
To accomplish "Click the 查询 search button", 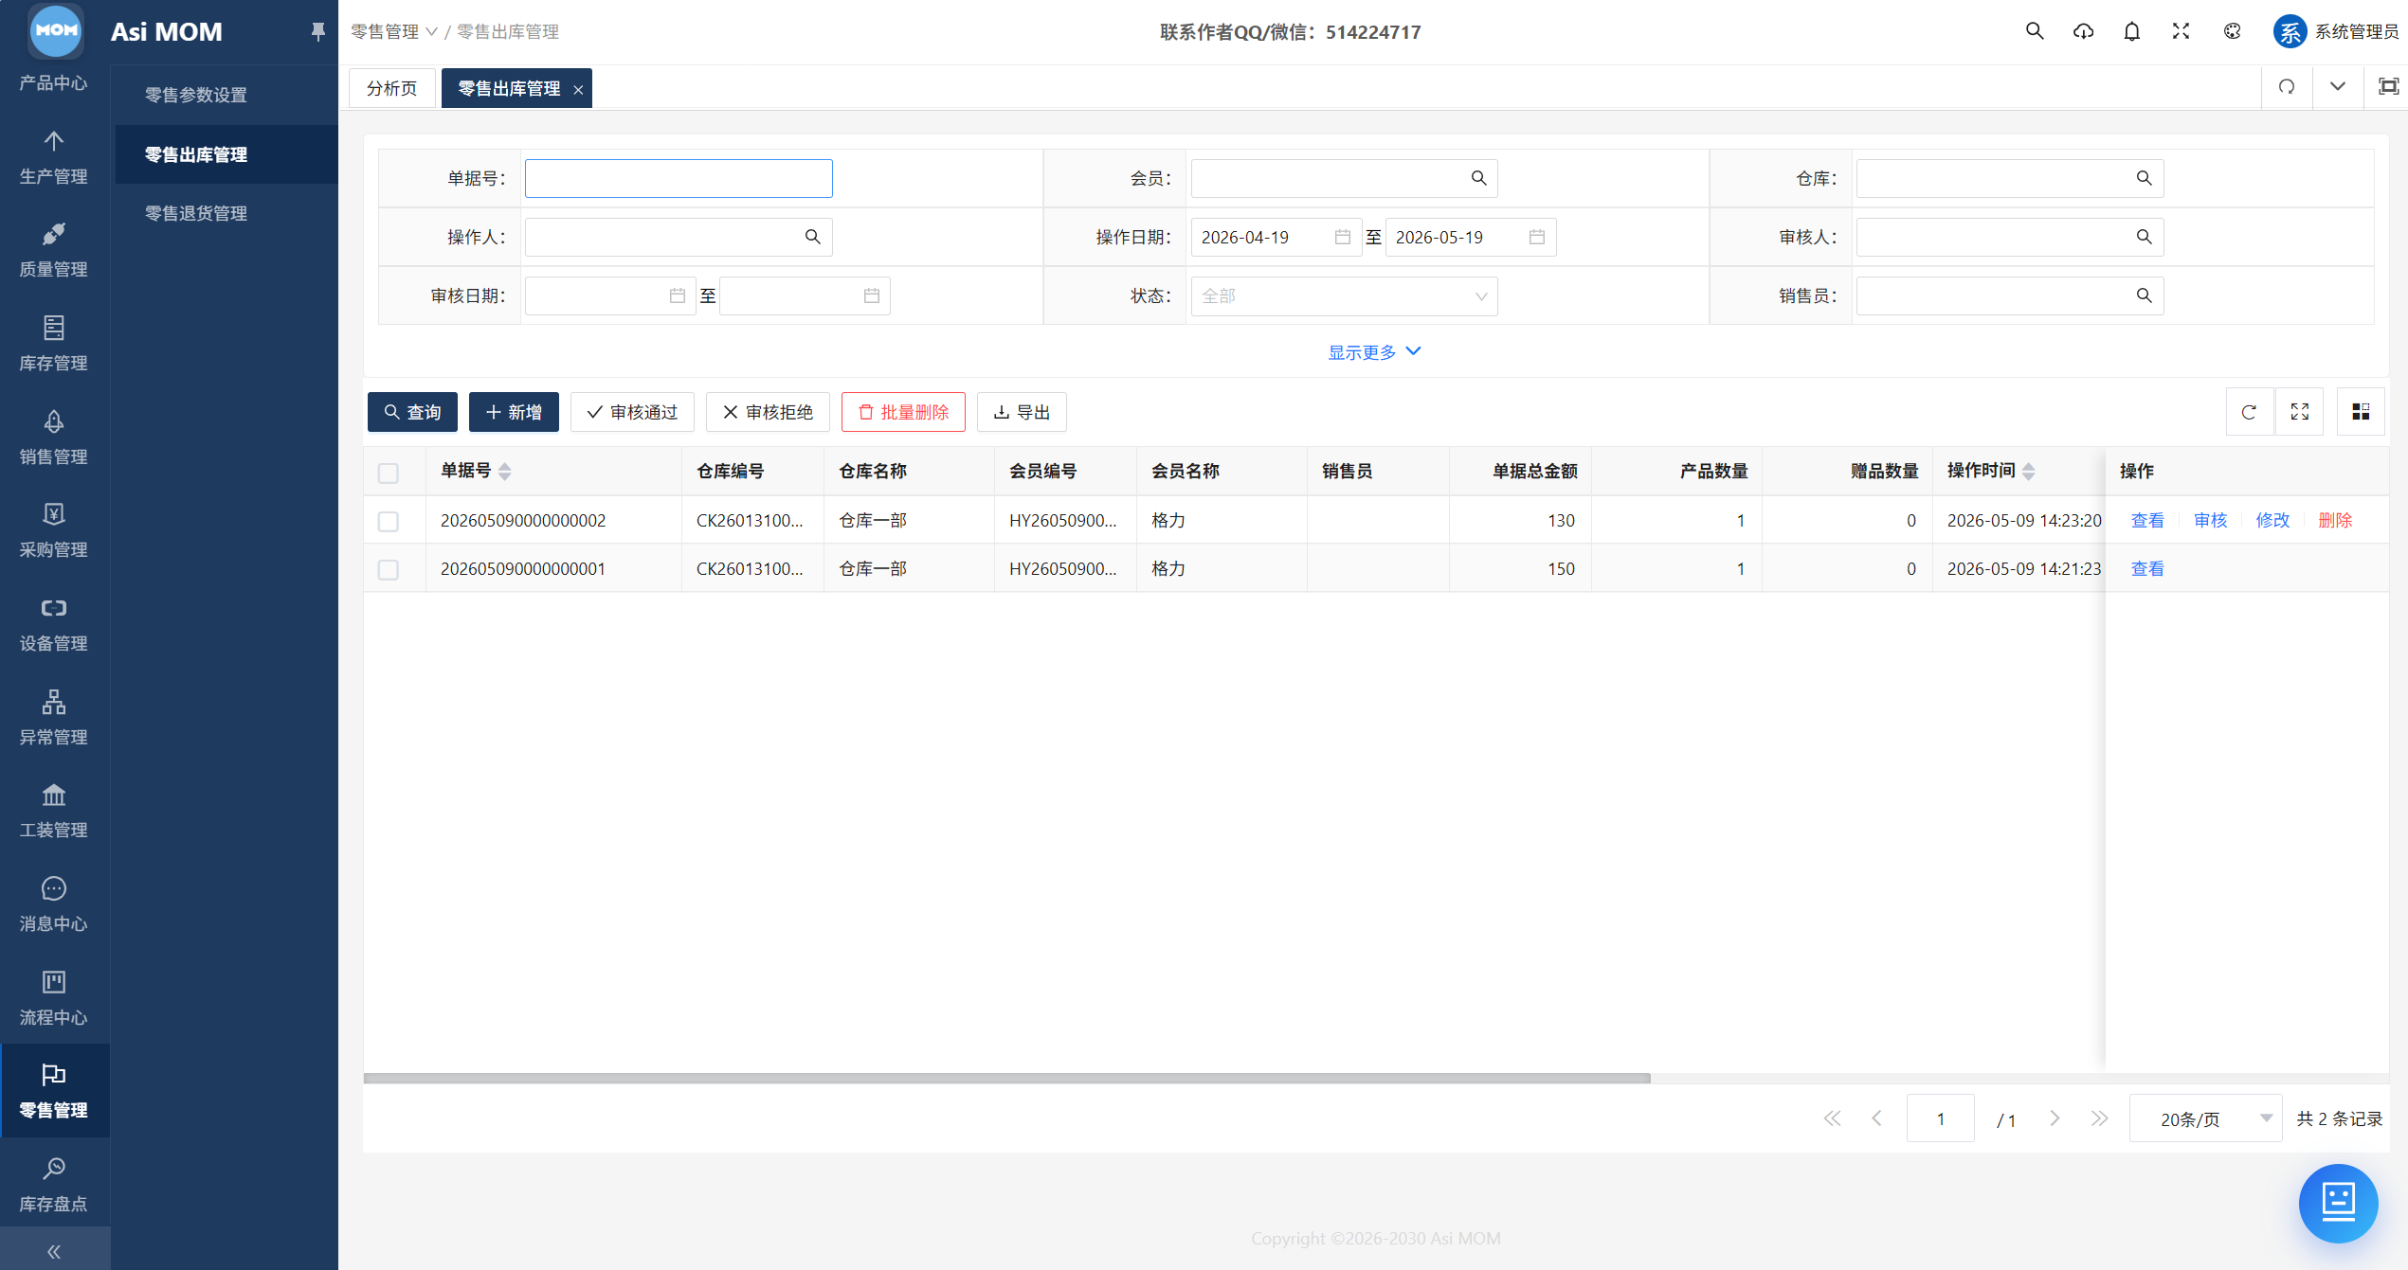I will 412,412.
